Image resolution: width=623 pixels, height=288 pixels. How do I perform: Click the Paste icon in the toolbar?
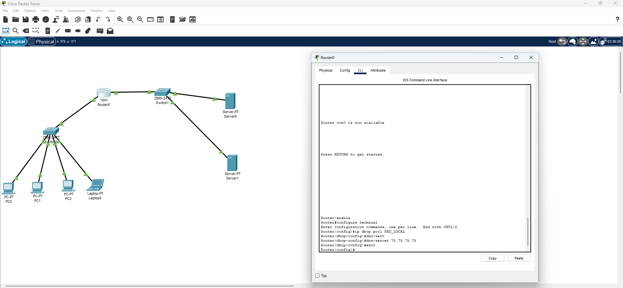coord(88,19)
